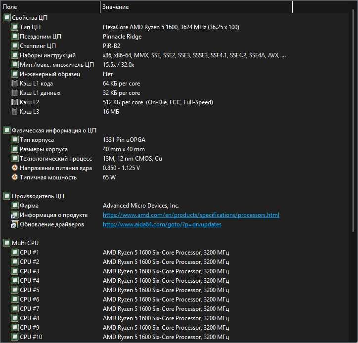Select the CPU #4 row label
This screenshot has height=343, width=358.
point(30,280)
